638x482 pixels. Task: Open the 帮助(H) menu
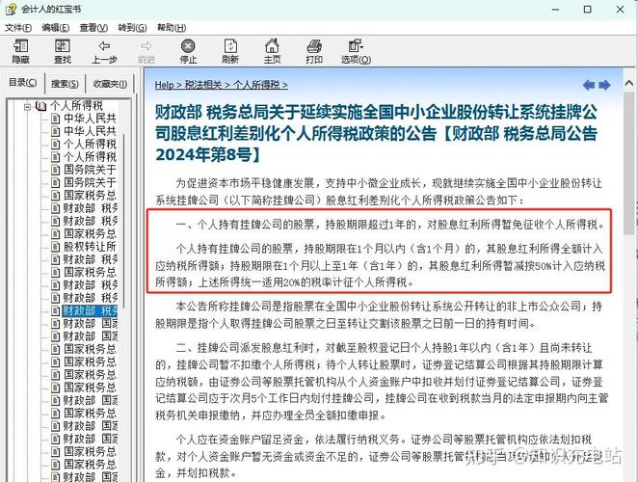click(172, 28)
